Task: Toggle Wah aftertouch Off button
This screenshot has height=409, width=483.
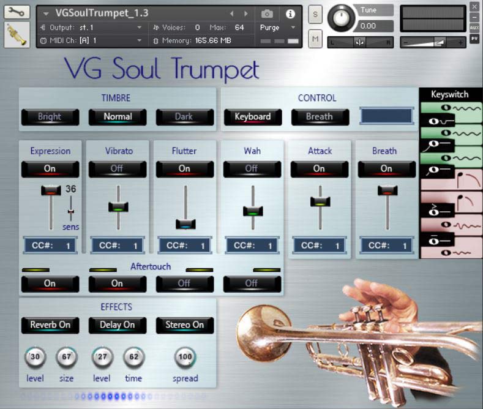Action: pos(252,283)
